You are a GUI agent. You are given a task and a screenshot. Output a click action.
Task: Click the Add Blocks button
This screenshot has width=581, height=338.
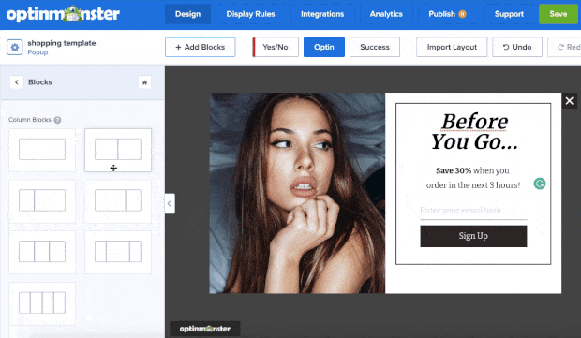(x=201, y=47)
